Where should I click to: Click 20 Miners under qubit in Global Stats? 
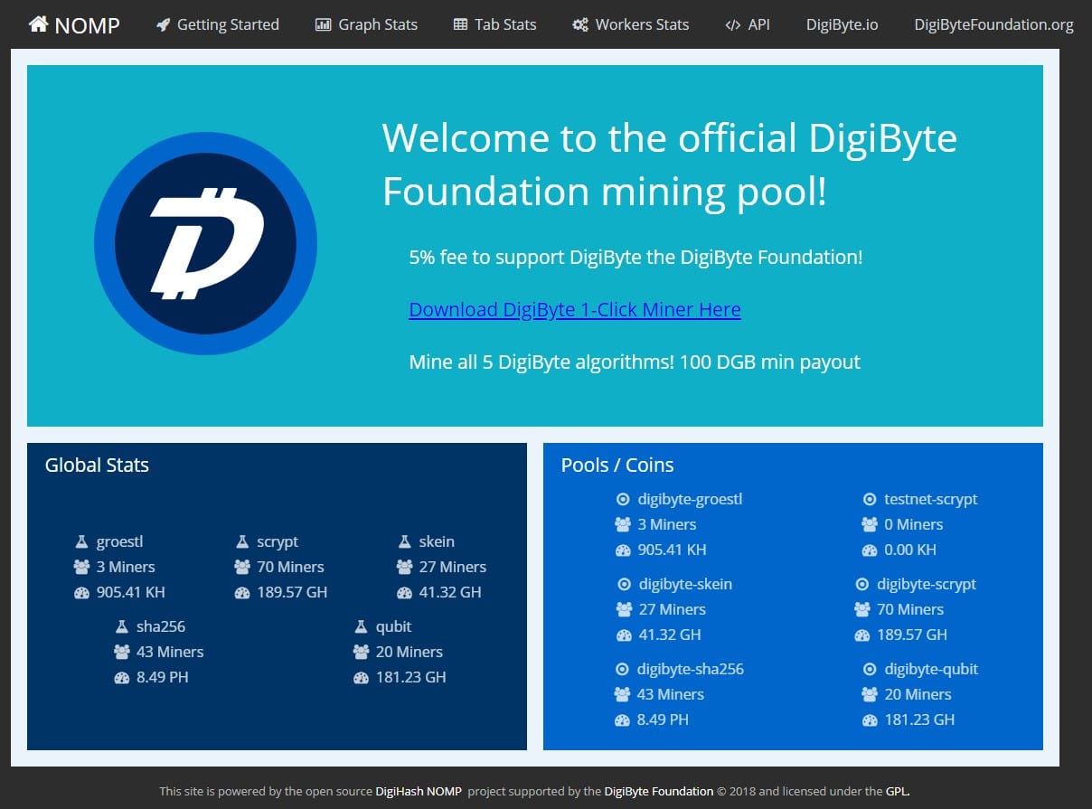409,652
